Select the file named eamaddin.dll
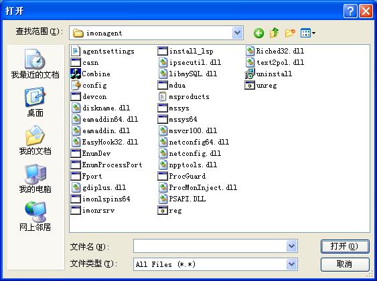This screenshot has height=281, width=377. click(x=100, y=130)
